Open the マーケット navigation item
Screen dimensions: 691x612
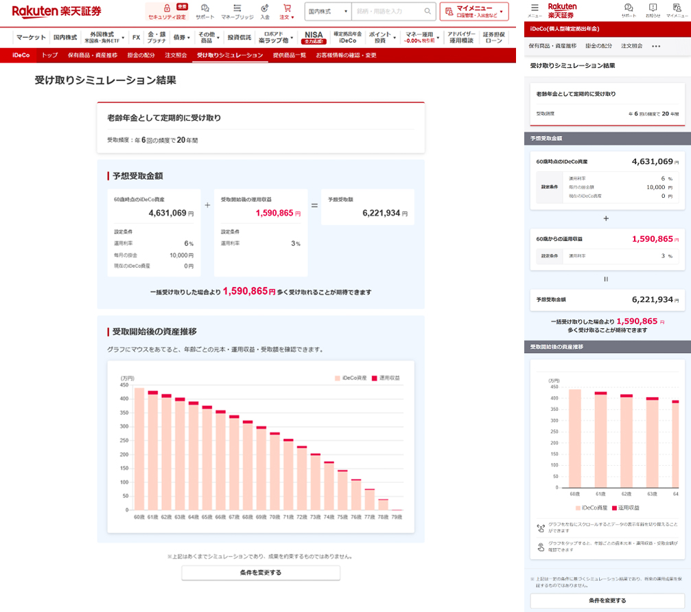pyautogui.click(x=31, y=38)
